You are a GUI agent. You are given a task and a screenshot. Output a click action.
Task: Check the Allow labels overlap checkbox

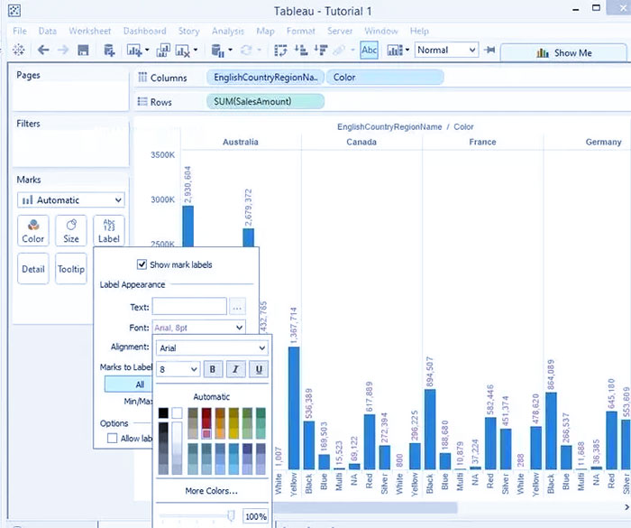tap(113, 438)
